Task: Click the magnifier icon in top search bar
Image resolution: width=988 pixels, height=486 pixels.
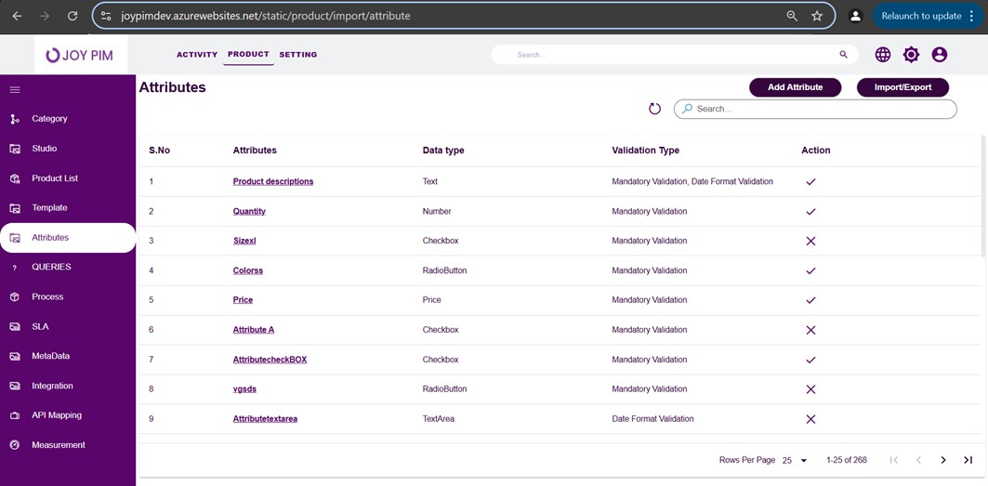Action: (x=843, y=55)
